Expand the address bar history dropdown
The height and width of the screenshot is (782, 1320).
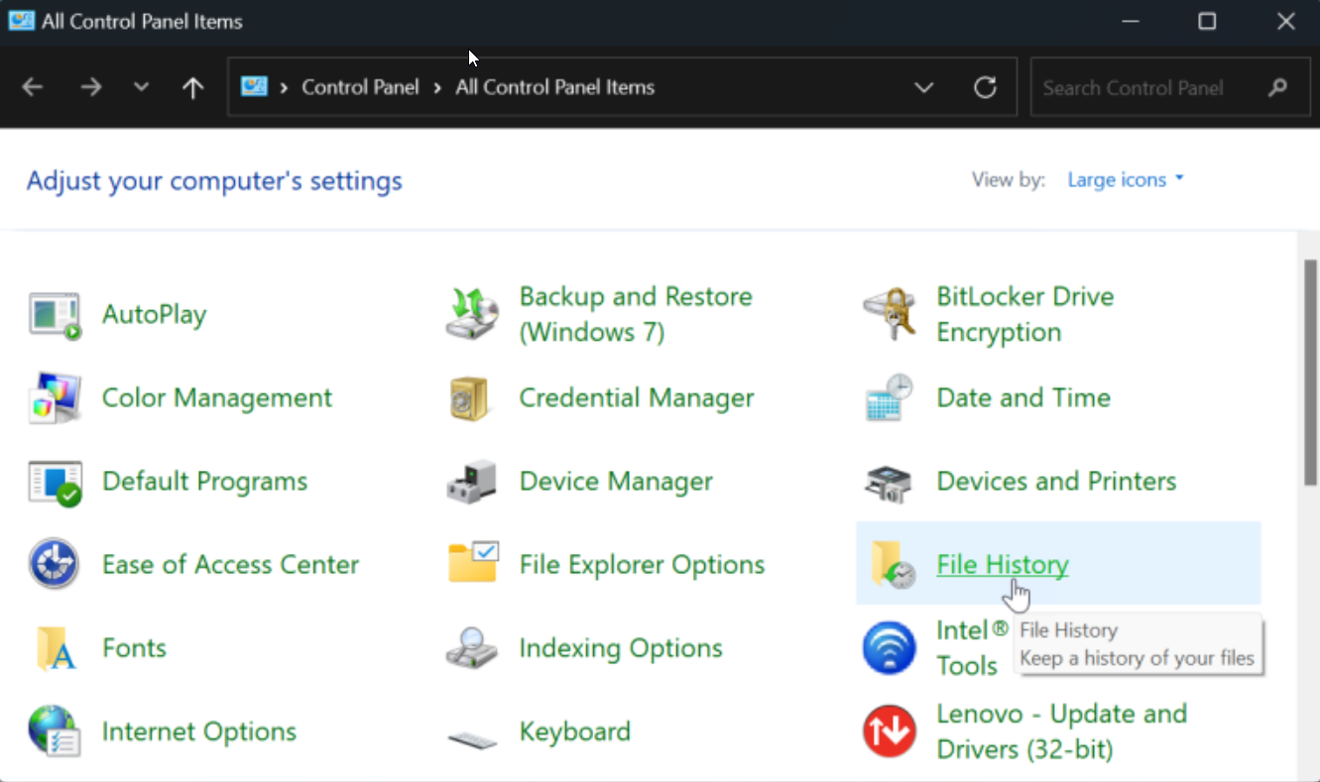pyautogui.click(x=923, y=87)
